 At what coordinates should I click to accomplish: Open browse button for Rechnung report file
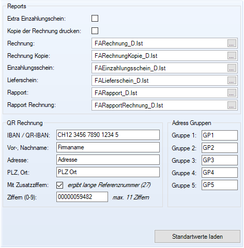coord(232,43)
